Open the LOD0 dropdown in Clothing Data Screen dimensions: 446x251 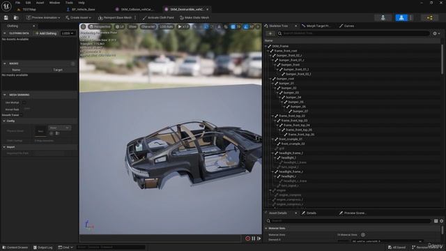pyautogui.click(x=68, y=33)
